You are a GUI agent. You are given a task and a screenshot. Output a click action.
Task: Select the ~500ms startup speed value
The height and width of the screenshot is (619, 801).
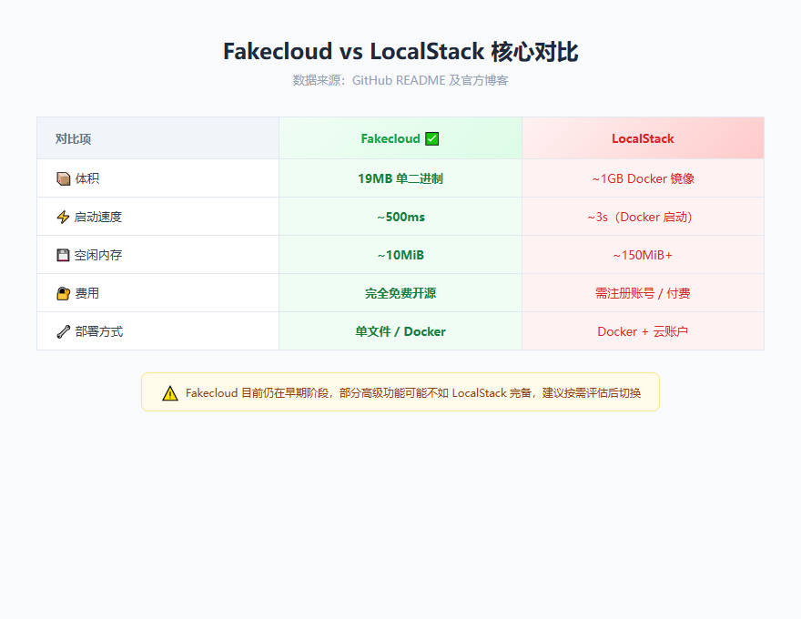pyautogui.click(x=400, y=217)
